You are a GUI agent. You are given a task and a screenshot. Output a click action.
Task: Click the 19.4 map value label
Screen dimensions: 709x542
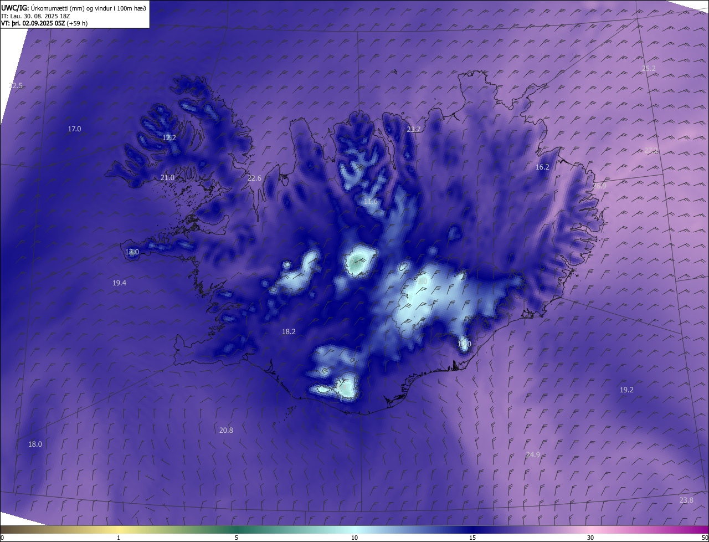tap(119, 283)
